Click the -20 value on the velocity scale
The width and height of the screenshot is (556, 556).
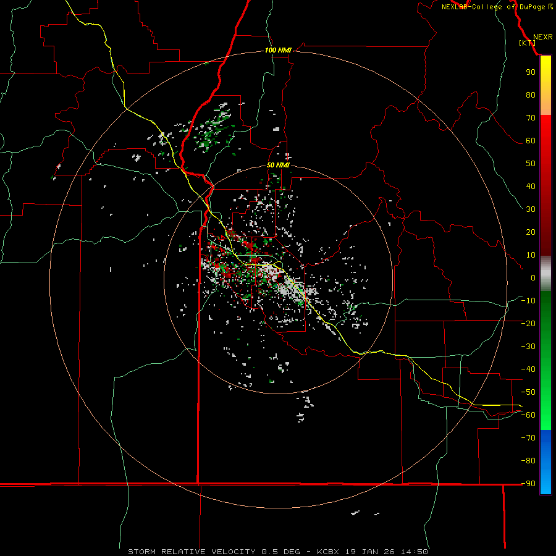click(528, 323)
